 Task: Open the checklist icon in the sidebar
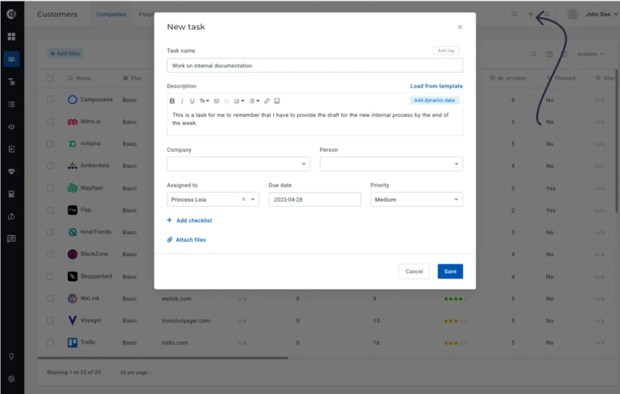click(x=12, y=104)
